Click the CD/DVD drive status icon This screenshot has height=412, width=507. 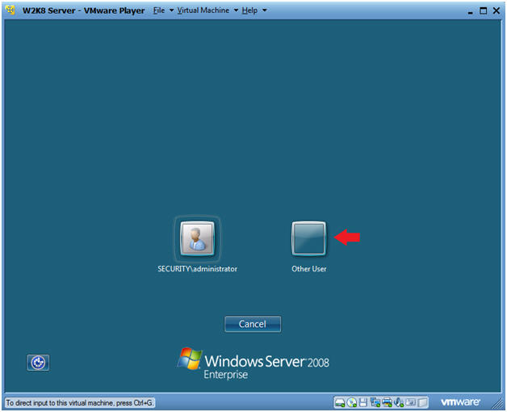pos(352,402)
